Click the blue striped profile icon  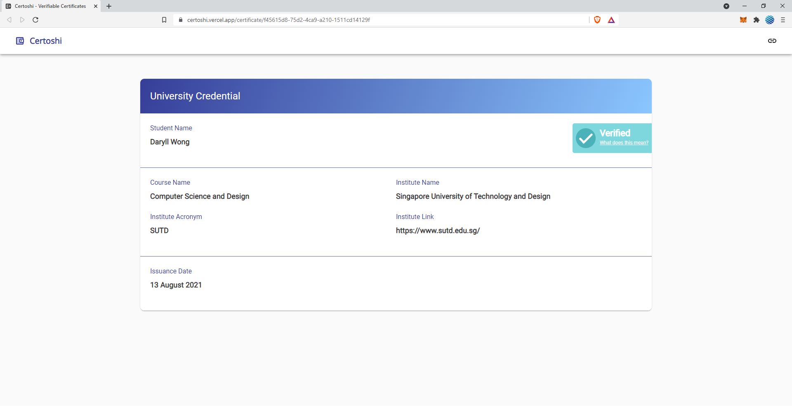coord(770,20)
